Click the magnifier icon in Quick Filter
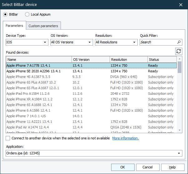This screenshot has width=188, height=174. click(x=179, y=42)
